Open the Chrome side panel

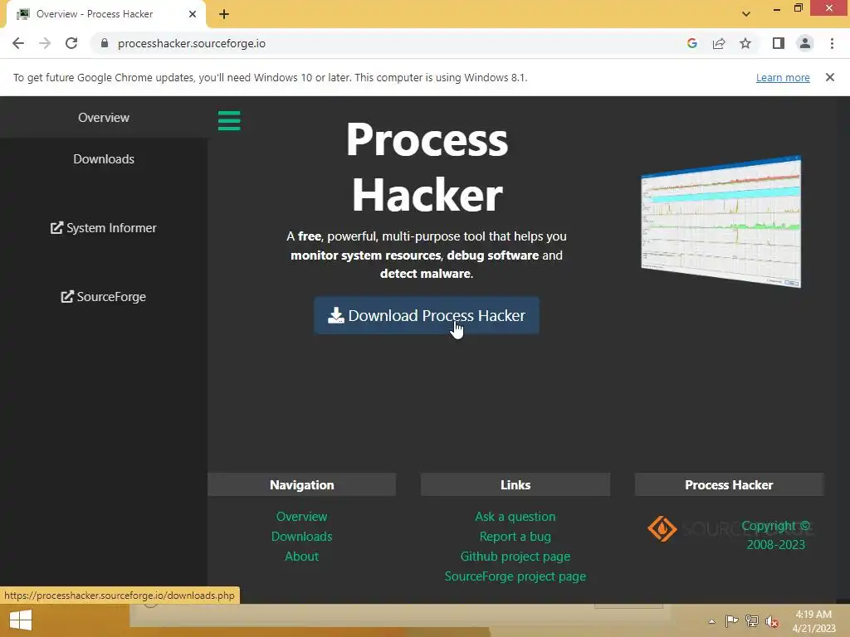coord(779,43)
